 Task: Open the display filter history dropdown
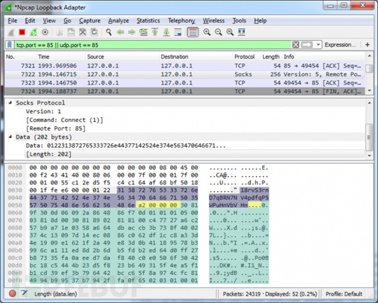pyautogui.click(x=318, y=45)
